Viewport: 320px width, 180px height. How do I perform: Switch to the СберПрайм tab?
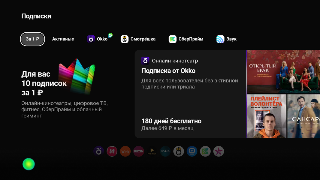pos(186,39)
